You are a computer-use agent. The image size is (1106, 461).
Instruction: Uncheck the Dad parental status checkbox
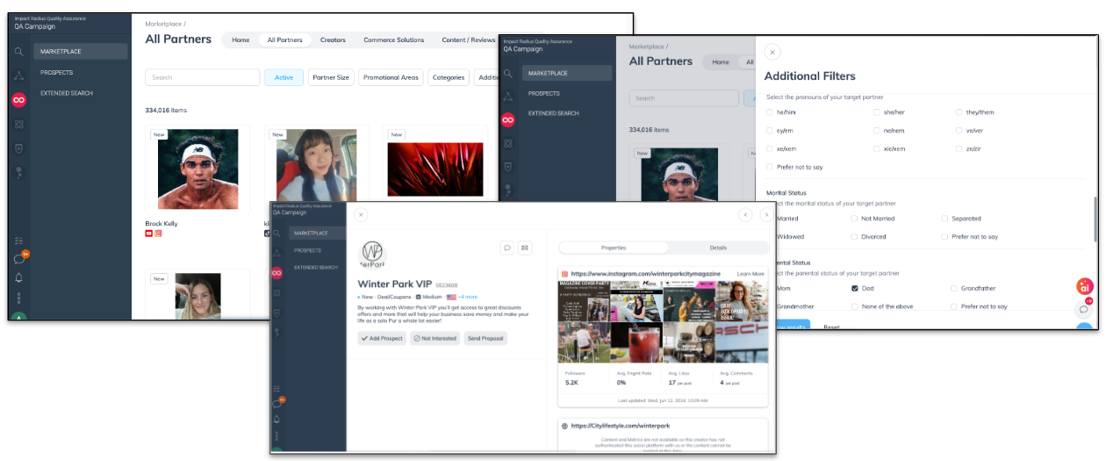855,288
